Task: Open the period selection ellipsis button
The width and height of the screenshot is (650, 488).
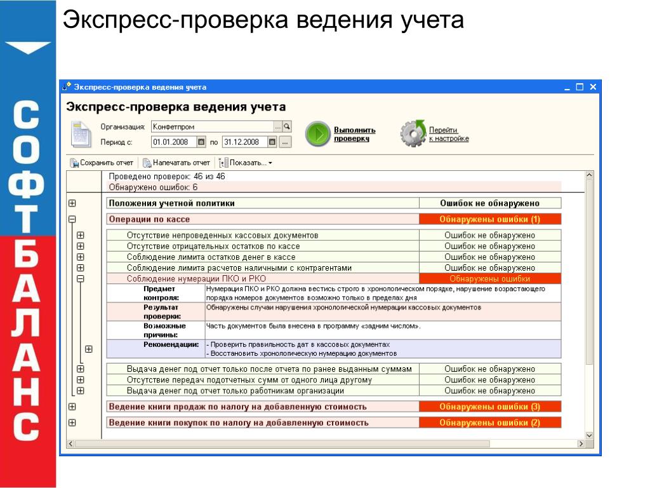Action: 285,142
